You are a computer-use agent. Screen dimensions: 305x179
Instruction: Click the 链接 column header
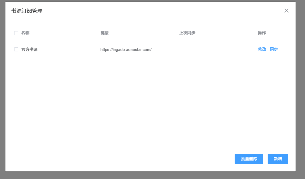click(x=104, y=33)
